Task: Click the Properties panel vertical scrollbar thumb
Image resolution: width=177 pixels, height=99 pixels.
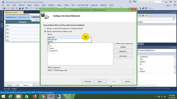Action: [x=175, y=67]
